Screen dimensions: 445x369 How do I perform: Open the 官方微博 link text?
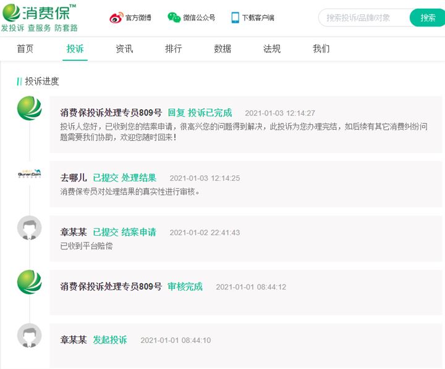[x=138, y=18]
